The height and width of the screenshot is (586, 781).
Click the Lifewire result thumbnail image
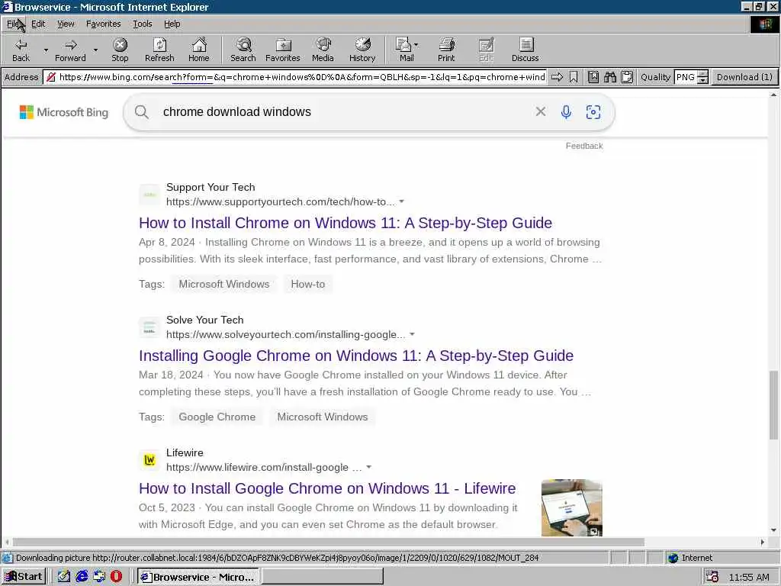(x=572, y=507)
